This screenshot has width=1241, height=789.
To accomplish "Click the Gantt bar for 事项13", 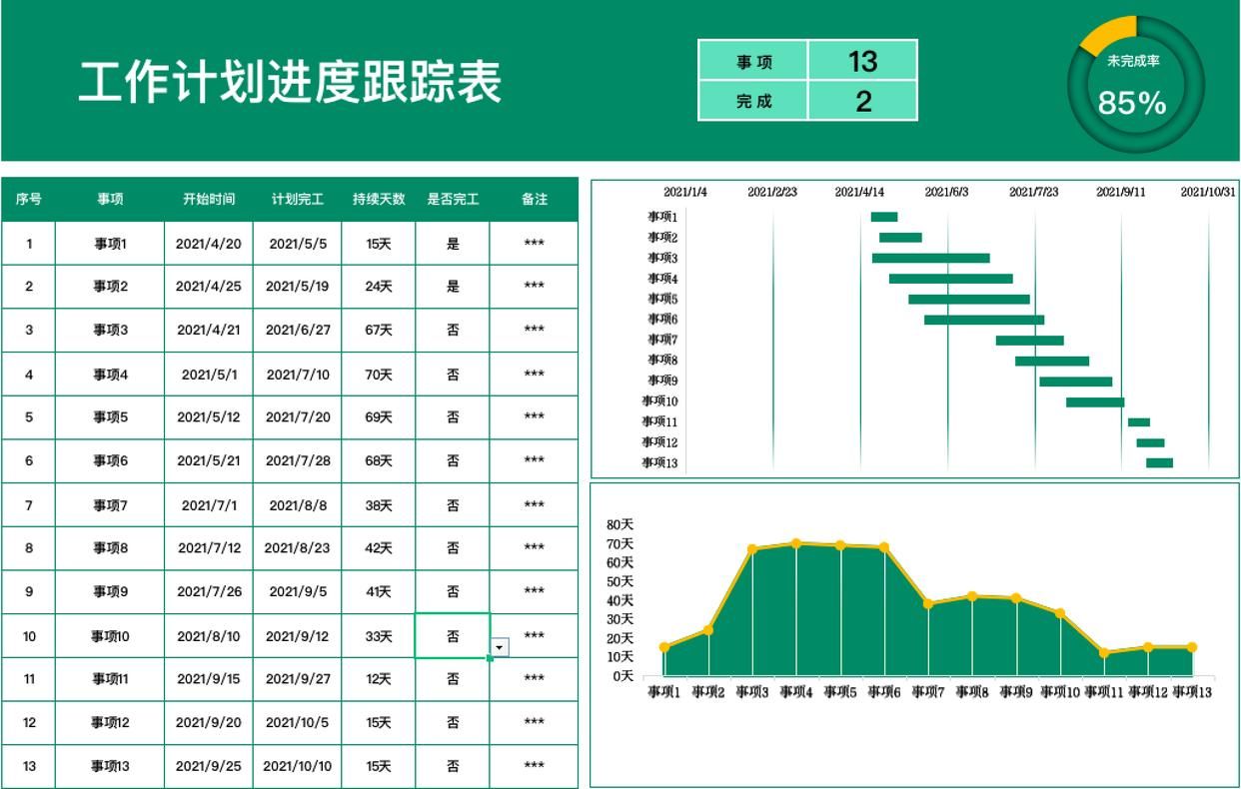I will coord(1157,461).
